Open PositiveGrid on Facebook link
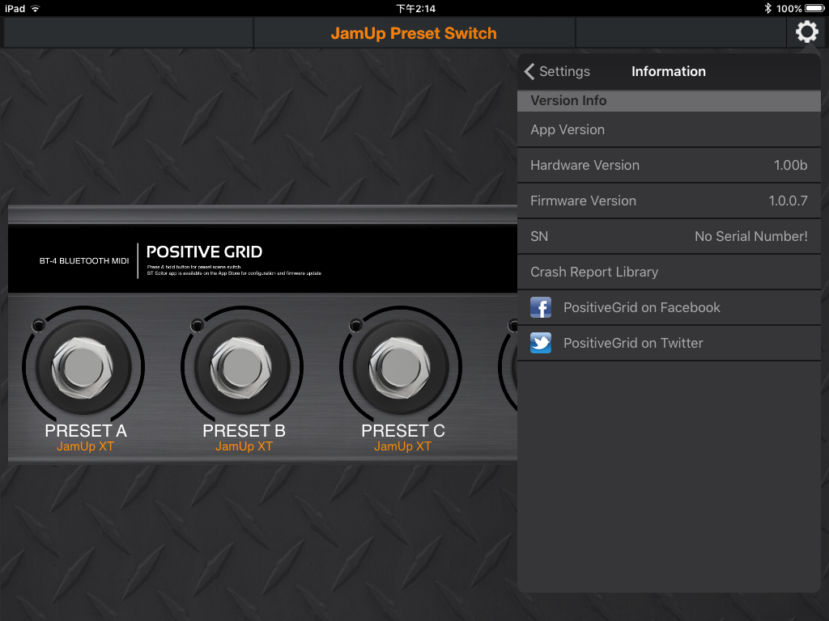This screenshot has height=621, width=829. (x=669, y=307)
